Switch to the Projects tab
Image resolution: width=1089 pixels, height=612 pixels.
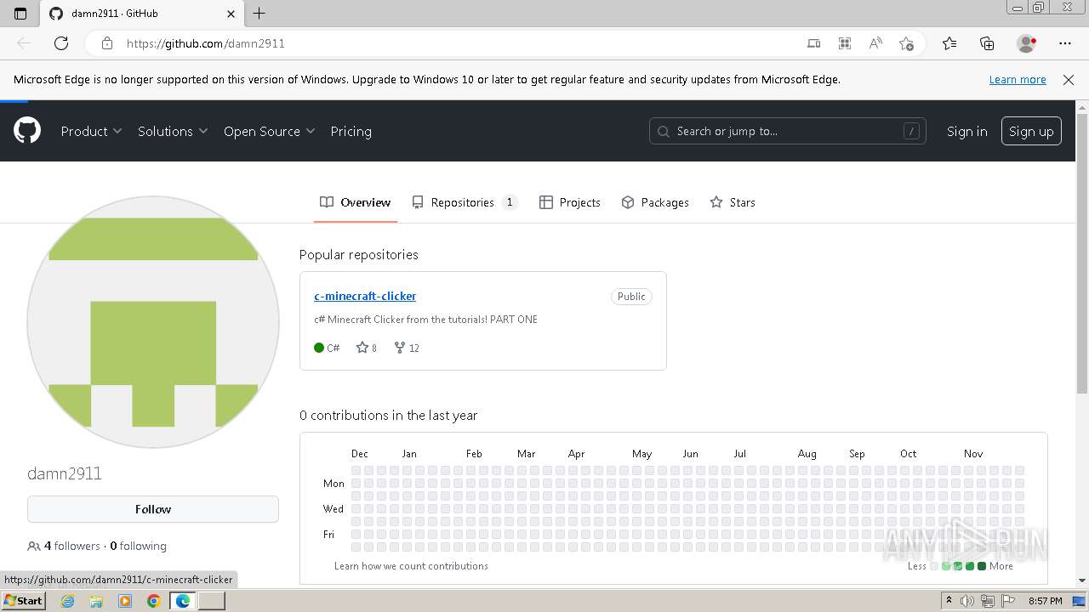click(570, 202)
